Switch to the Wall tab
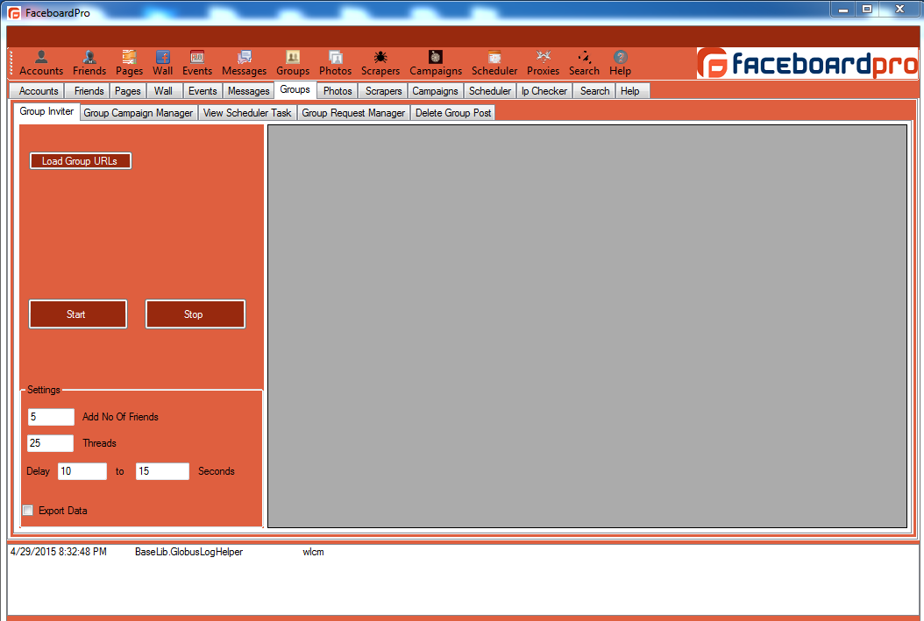 coord(163,90)
